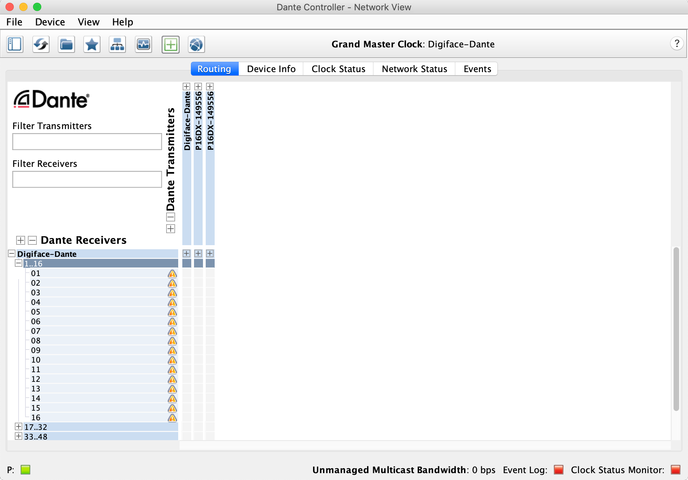Open device role selection star icon
This screenshot has width=688, height=480.
click(x=92, y=44)
